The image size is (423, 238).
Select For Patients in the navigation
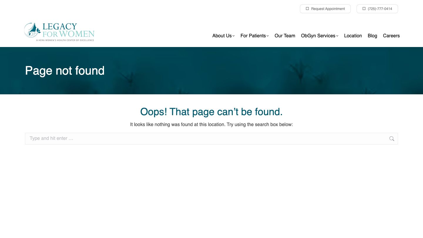tap(253, 36)
